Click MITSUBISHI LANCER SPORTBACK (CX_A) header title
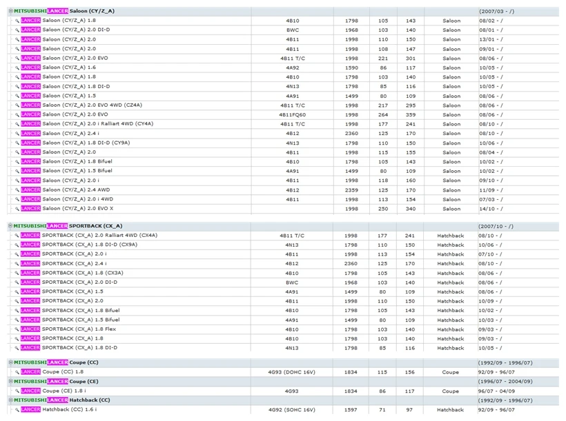This screenshot has width=566, height=421. (x=68, y=226)
